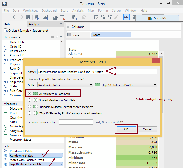Click the Tableau start page logo icon
This screenshot has width=183, height=168.
pyautogui.click(x=5, y=17)
